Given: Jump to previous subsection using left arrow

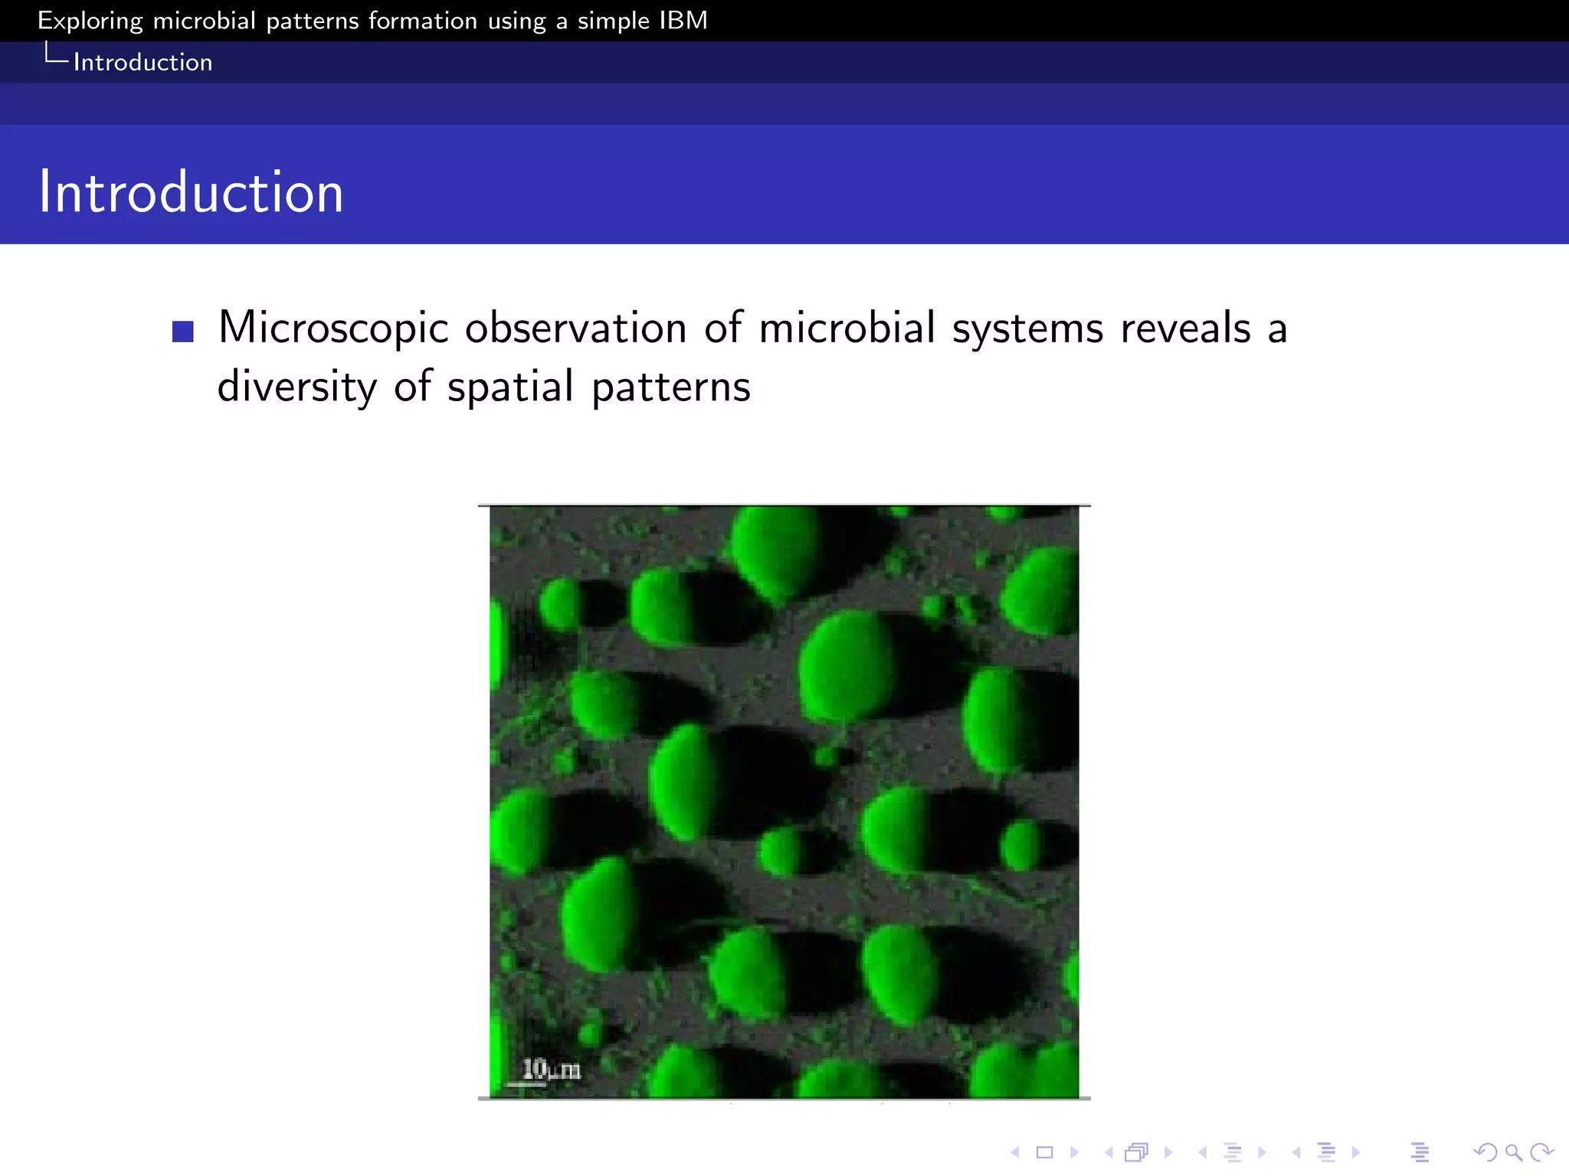Looking at the screenshot, I should pos(1203,1152).
